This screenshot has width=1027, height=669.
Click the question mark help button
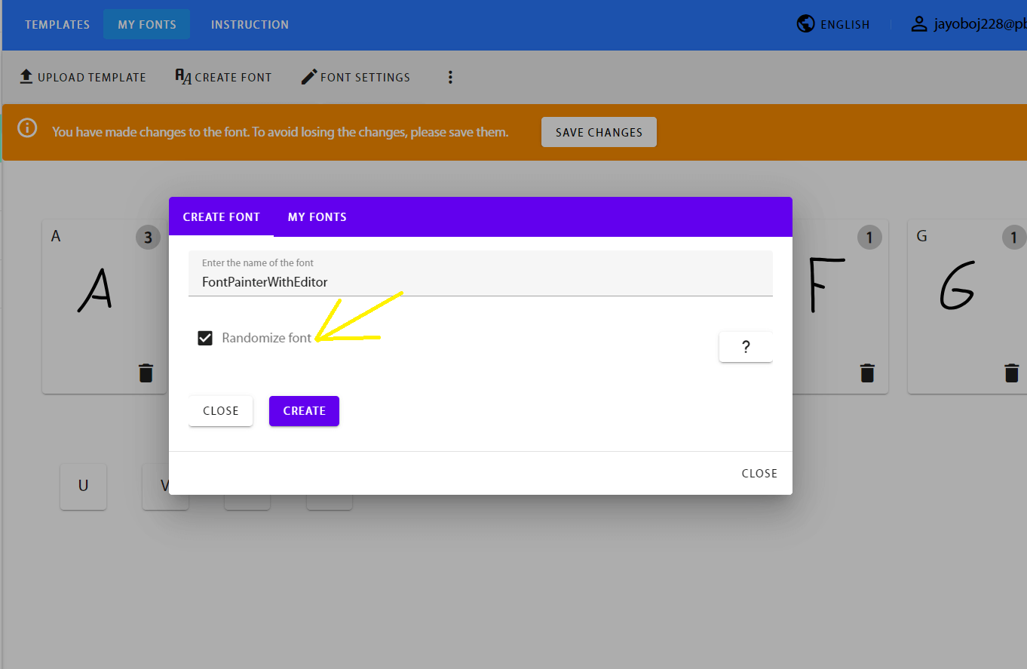tap(746, 347)
